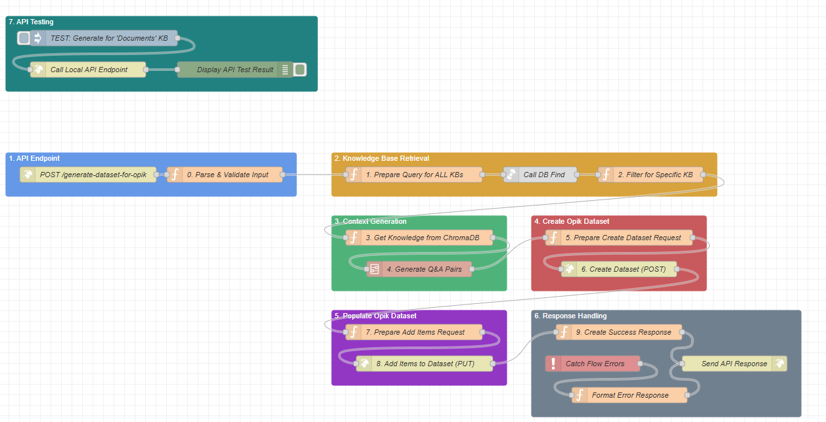
Task: Click the template icon on 4. Generate Q&A Pairs
Action: tap(375, 269)
